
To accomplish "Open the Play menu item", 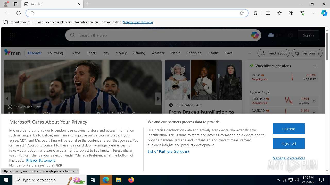I will click(106, 53).
